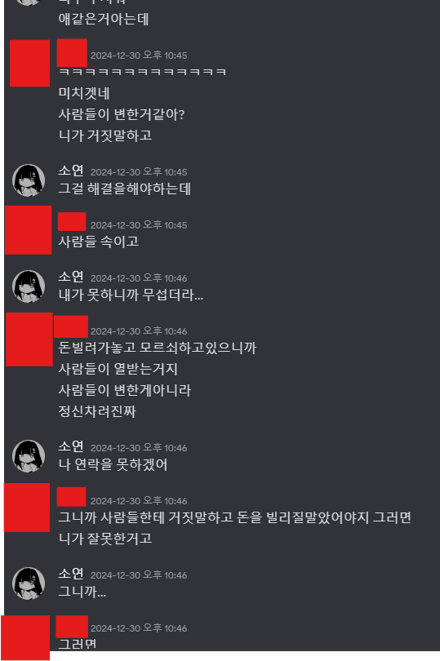The height and width of the screenshot is (661, 440).
Task: Open 소연's avatar next to "내가 못하니까 무섭더라..."
Action: (x=29, y=286)
